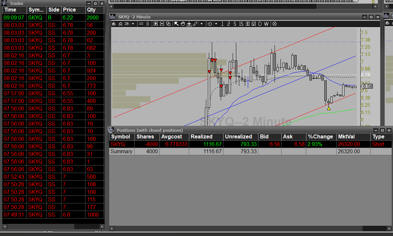393x236 pixels.
Task: Select the pencil draw tool
Action: click(x=195, y=24)
